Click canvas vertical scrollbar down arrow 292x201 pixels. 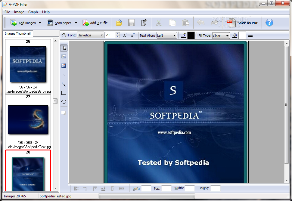286,180
